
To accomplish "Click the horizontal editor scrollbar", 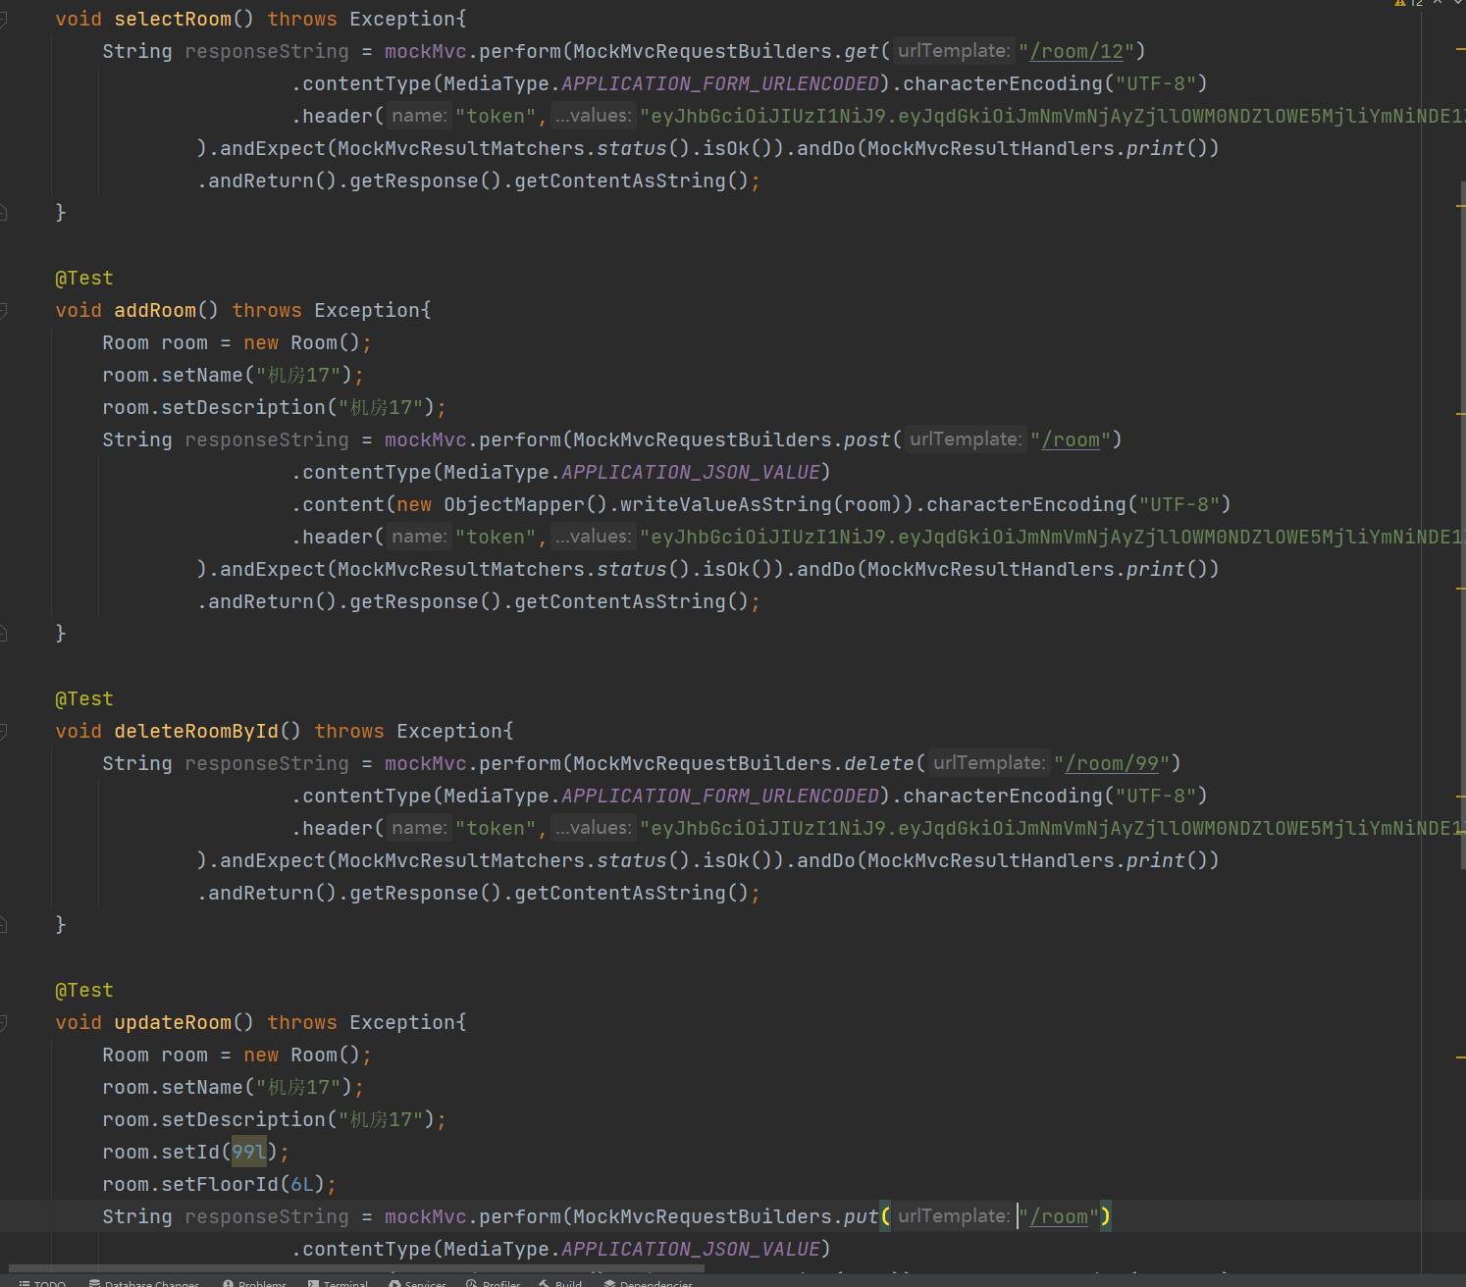I will point(357,1268).
